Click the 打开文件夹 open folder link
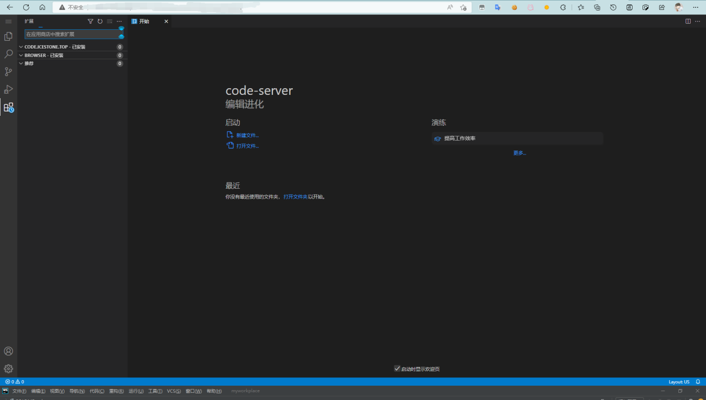Image resolution: width=706 pixels, height=400 pixels. (x=295, y=196)
